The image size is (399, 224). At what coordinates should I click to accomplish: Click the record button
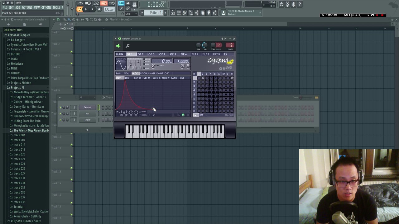[99, 9]
